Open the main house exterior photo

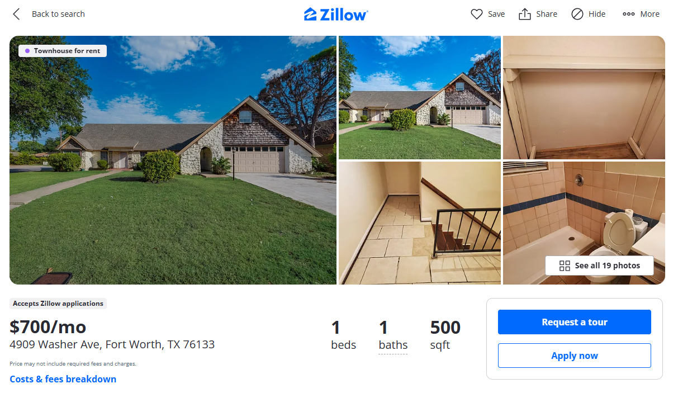click(173, 160)
